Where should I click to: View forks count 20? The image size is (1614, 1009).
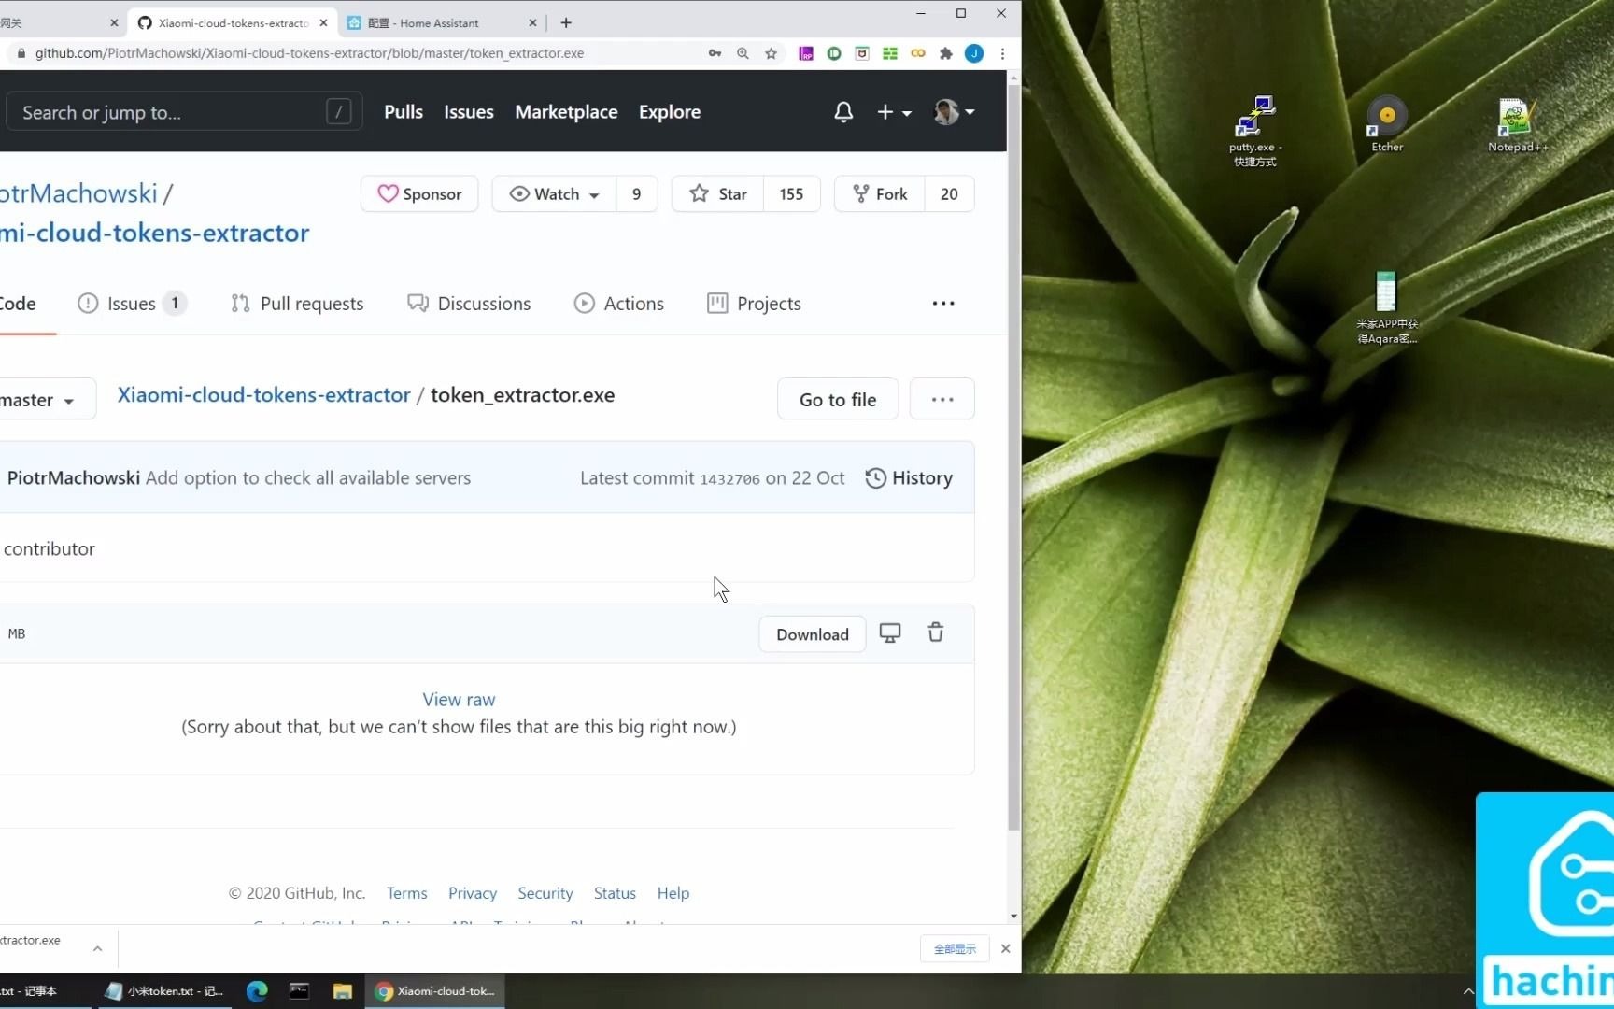point(949,193)
